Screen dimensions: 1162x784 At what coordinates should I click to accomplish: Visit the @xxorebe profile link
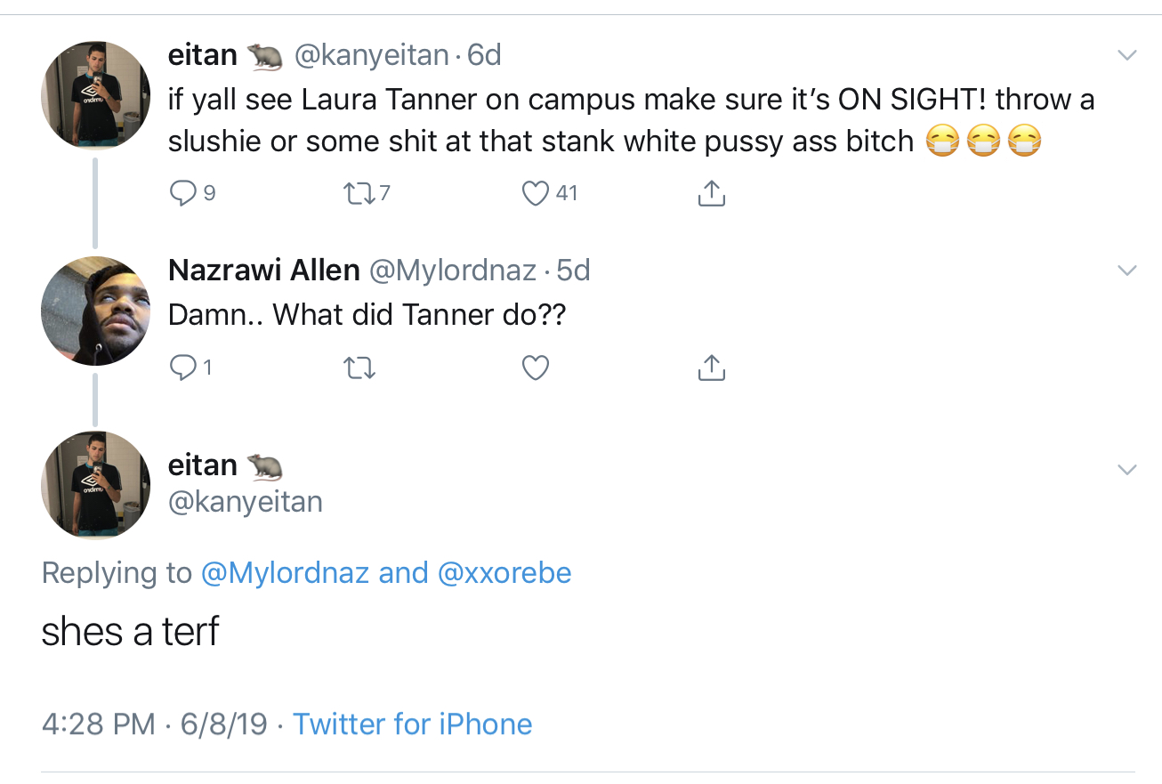(504, 572)
